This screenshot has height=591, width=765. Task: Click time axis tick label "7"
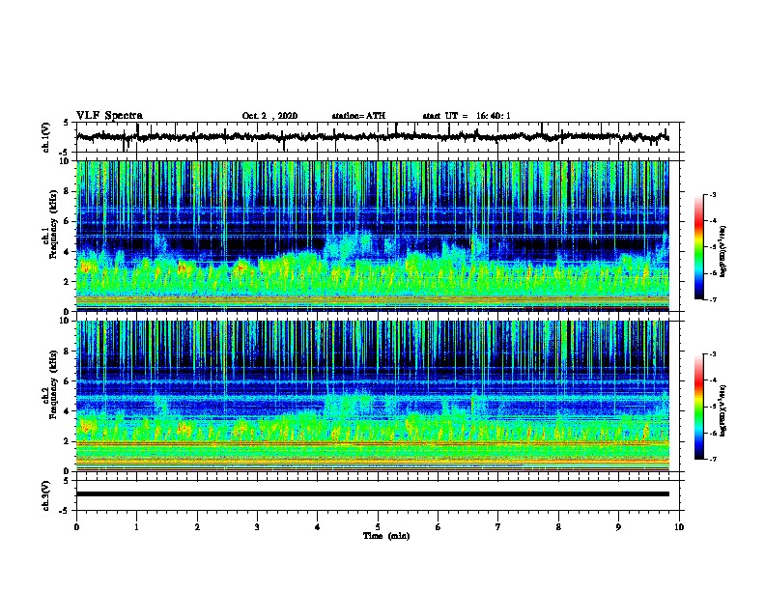(x=498, y=527)
